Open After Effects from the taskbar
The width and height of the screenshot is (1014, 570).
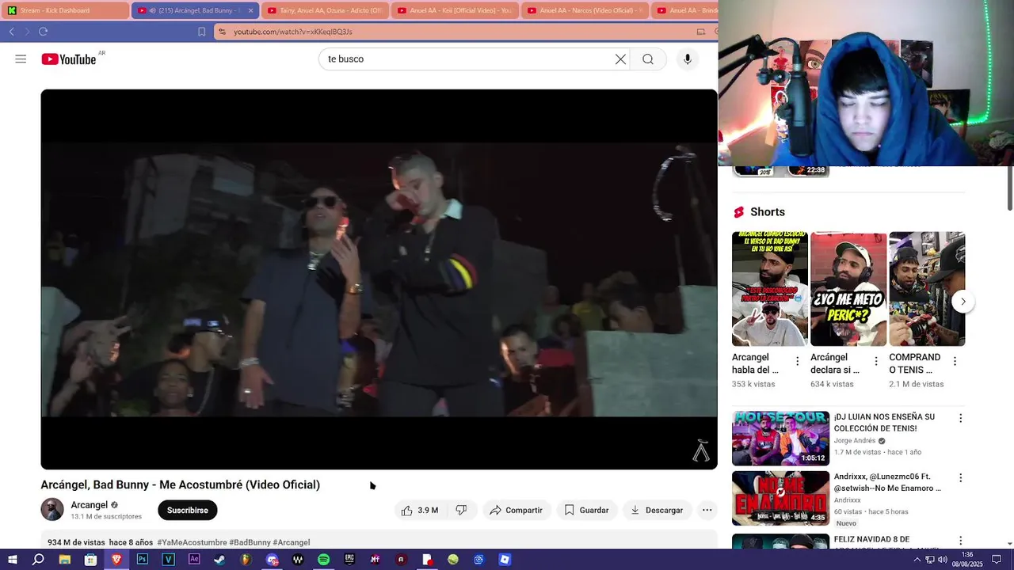tap(194, 560)
